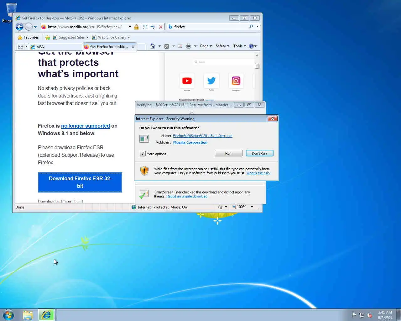Viewport: 401px width, 321px height.
Task: Click the status bar privacy lock icon
Action: (x=220, y=207)
